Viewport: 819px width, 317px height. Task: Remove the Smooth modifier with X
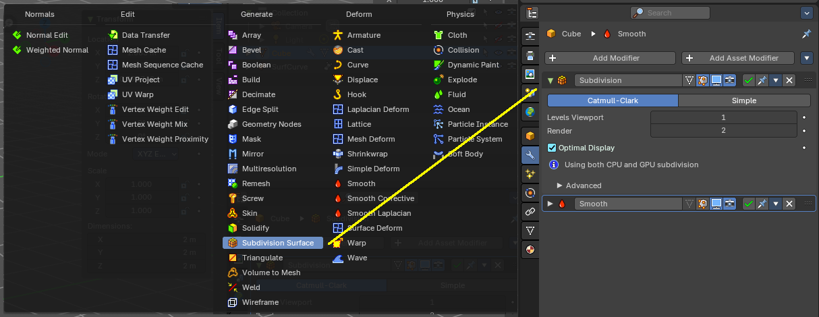pyautogui.click(x=789, y=204)
